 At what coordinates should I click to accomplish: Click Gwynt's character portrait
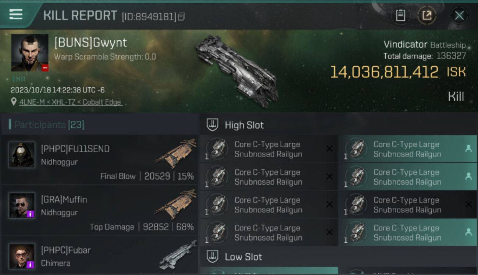(30, 53)
